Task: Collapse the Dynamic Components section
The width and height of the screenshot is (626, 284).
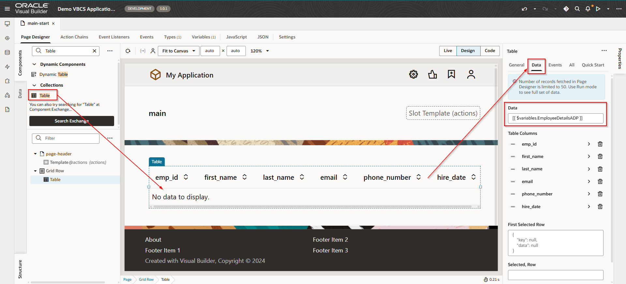Action: pos(34,64)
